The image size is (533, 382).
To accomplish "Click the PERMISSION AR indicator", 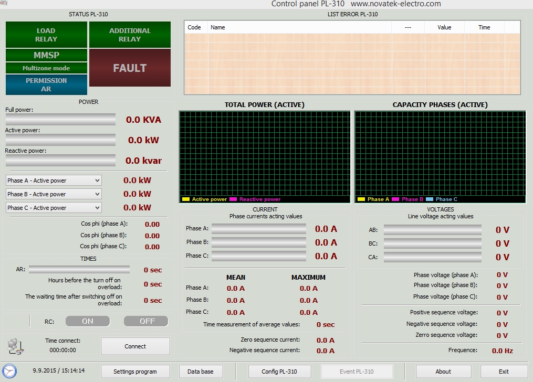I will (x=46, y=84).
